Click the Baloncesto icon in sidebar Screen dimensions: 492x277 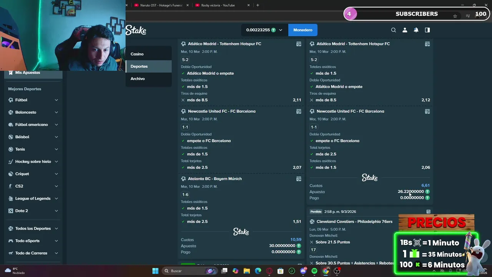click(x=11, y=112)
